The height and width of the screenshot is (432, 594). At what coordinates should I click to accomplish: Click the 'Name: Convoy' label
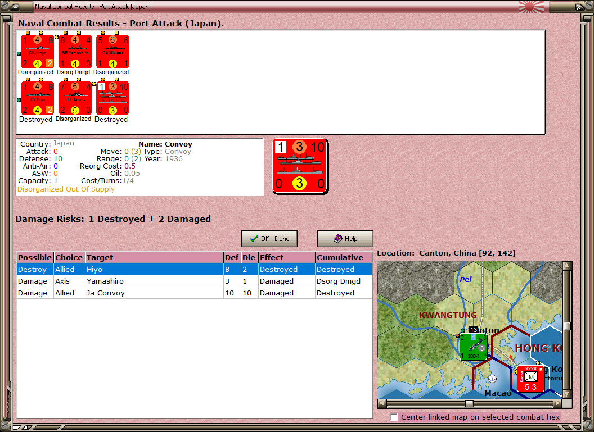click(165, 144)
